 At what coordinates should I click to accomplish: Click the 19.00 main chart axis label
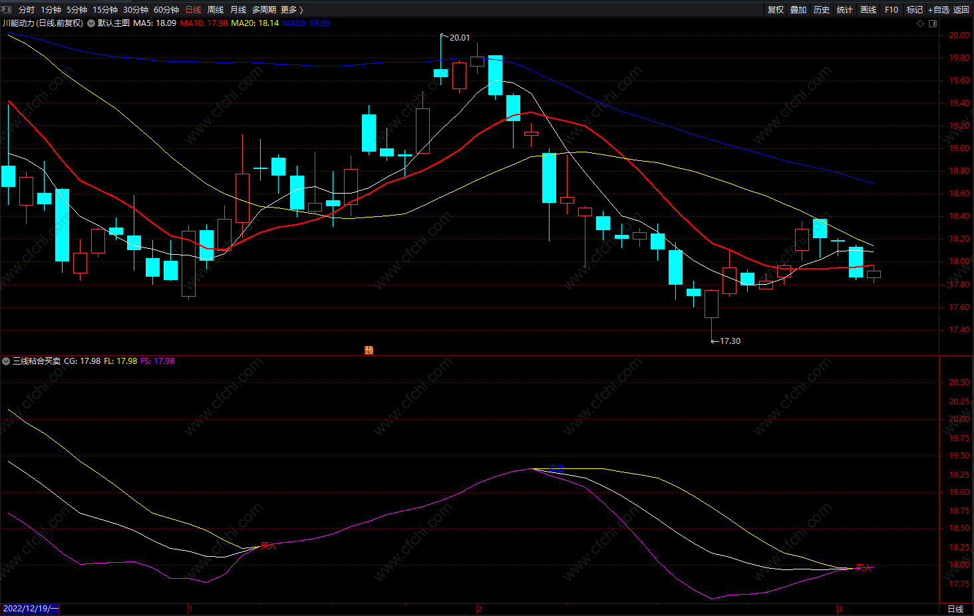(x=959, y=148)
